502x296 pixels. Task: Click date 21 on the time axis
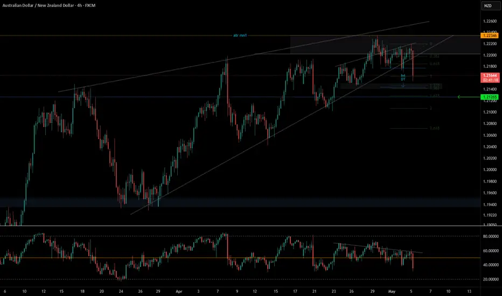tap(314, 291)
